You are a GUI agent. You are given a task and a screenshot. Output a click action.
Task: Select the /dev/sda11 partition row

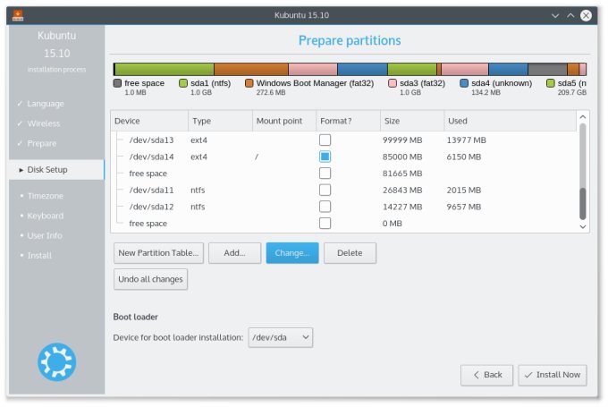(344, 191)
